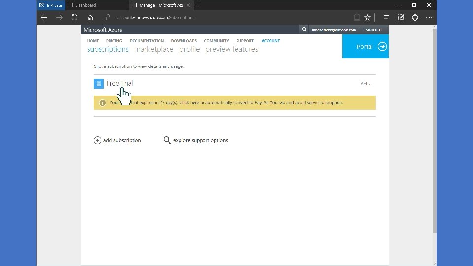Screen dimensions: 473x266
Task: Open the COMMUNITY navigation item
Action: point(216,41)
